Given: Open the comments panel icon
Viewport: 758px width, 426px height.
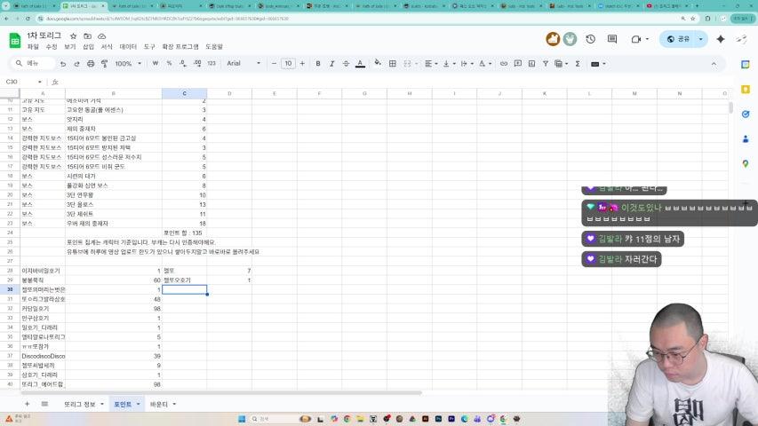Looking at the screenshot, I should [612, 39].
